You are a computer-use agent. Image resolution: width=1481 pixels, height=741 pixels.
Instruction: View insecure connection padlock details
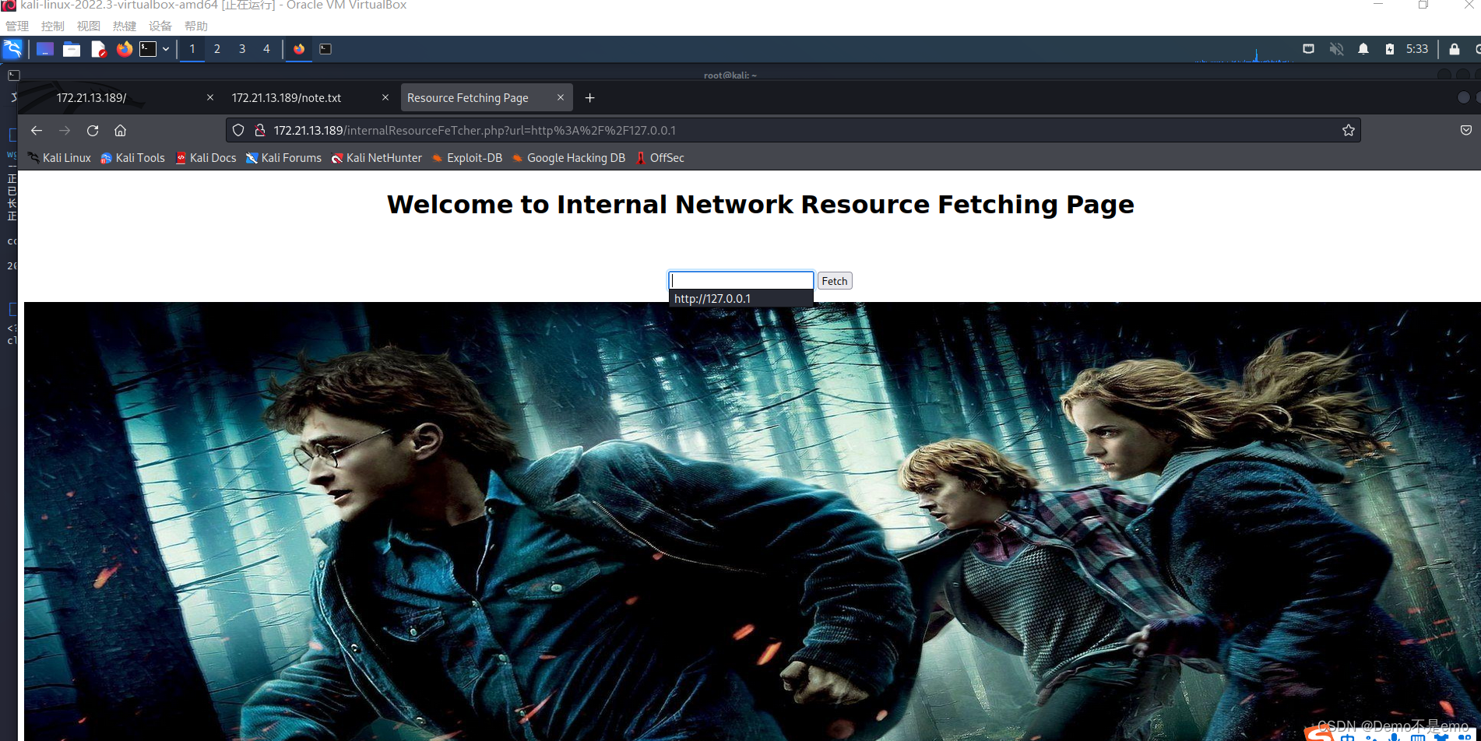click(260, 131)
